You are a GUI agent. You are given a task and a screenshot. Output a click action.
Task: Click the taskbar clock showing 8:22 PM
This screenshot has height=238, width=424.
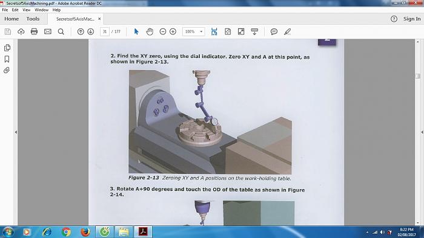(406, 232)
